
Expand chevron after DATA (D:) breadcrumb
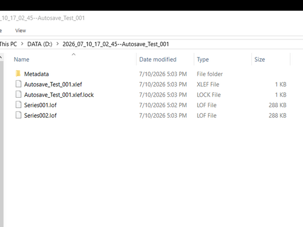[x=57, y=44]
